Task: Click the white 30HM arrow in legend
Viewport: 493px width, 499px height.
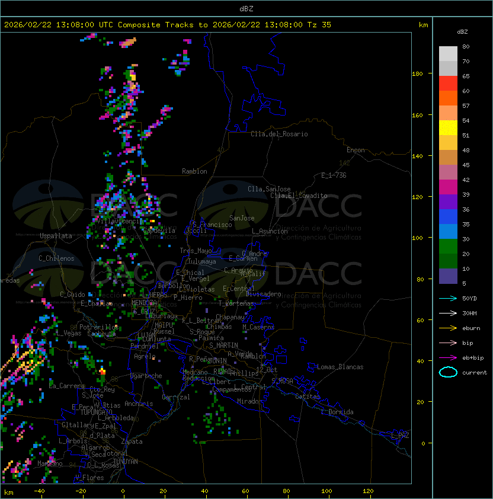Action: click(x=448, y=313)
